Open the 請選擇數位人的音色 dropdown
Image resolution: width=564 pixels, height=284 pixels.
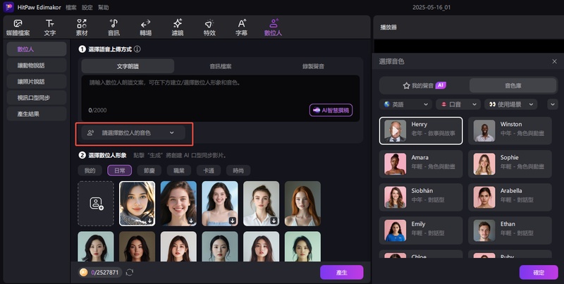pos(133,132)
